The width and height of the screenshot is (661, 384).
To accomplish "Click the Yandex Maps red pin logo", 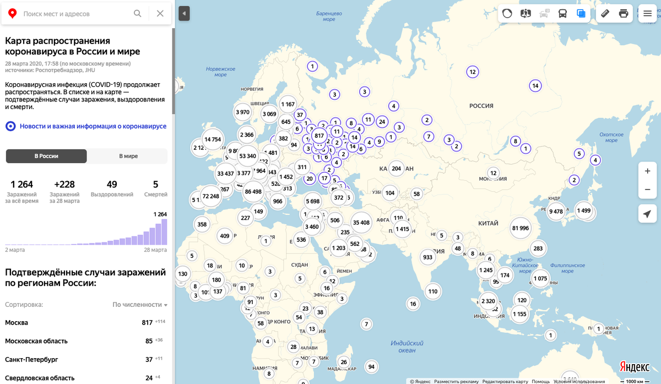I will click(12, 13).
